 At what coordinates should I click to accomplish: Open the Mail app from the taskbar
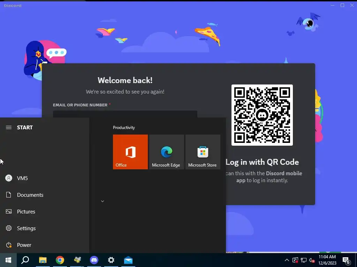[128, 260]
